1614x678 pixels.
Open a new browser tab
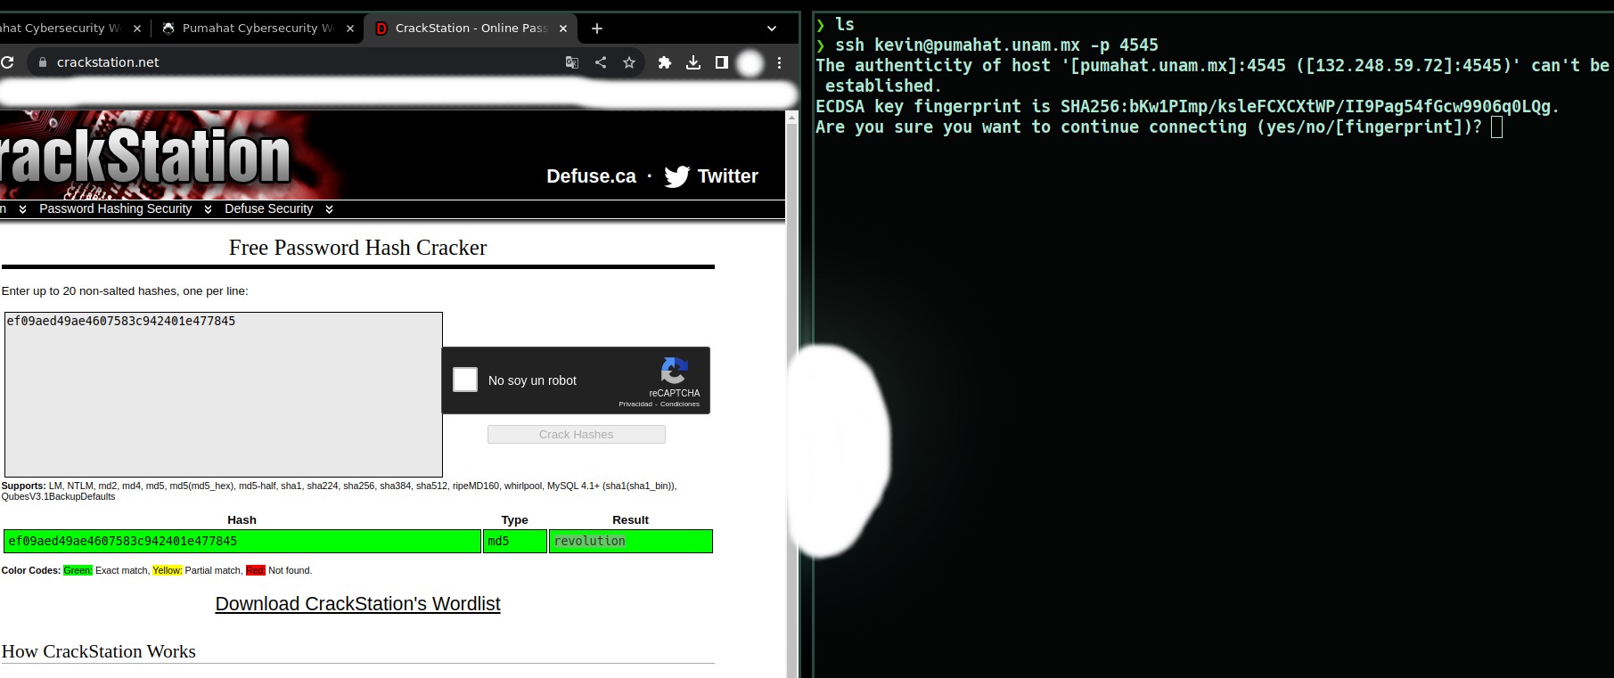[597, 29]
